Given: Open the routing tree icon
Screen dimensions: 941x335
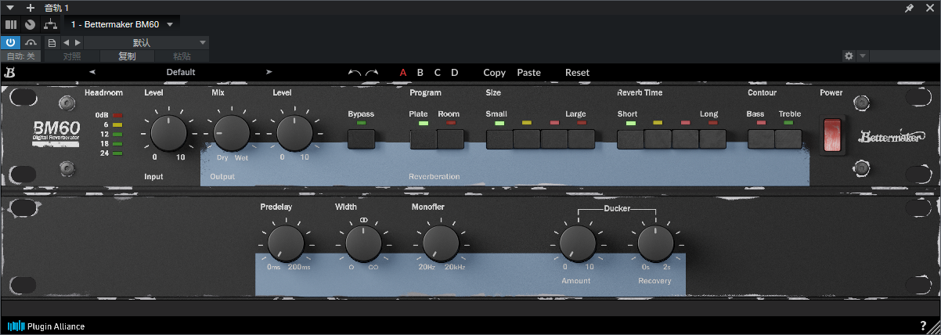Looking at the screenshot, I should tap(51, 24).
